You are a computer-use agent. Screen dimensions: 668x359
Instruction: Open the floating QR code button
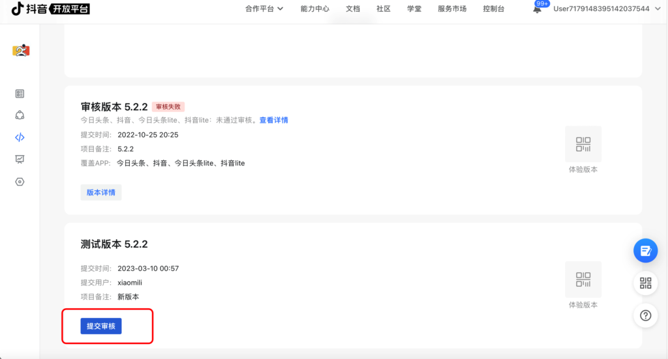coord(645,283)
